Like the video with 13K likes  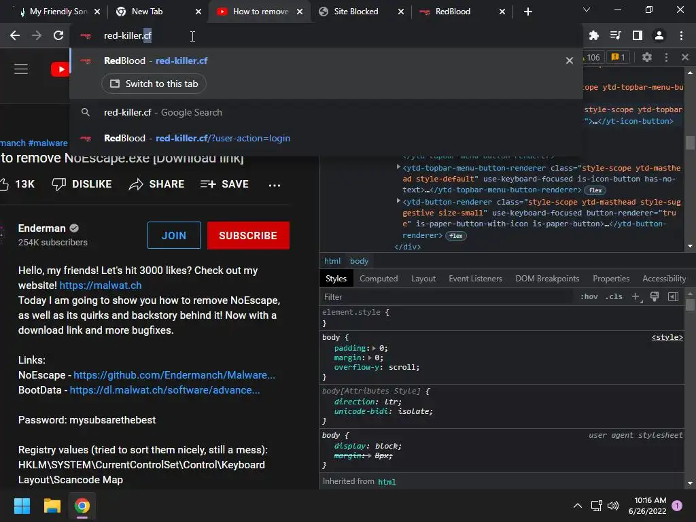[18, 184]
